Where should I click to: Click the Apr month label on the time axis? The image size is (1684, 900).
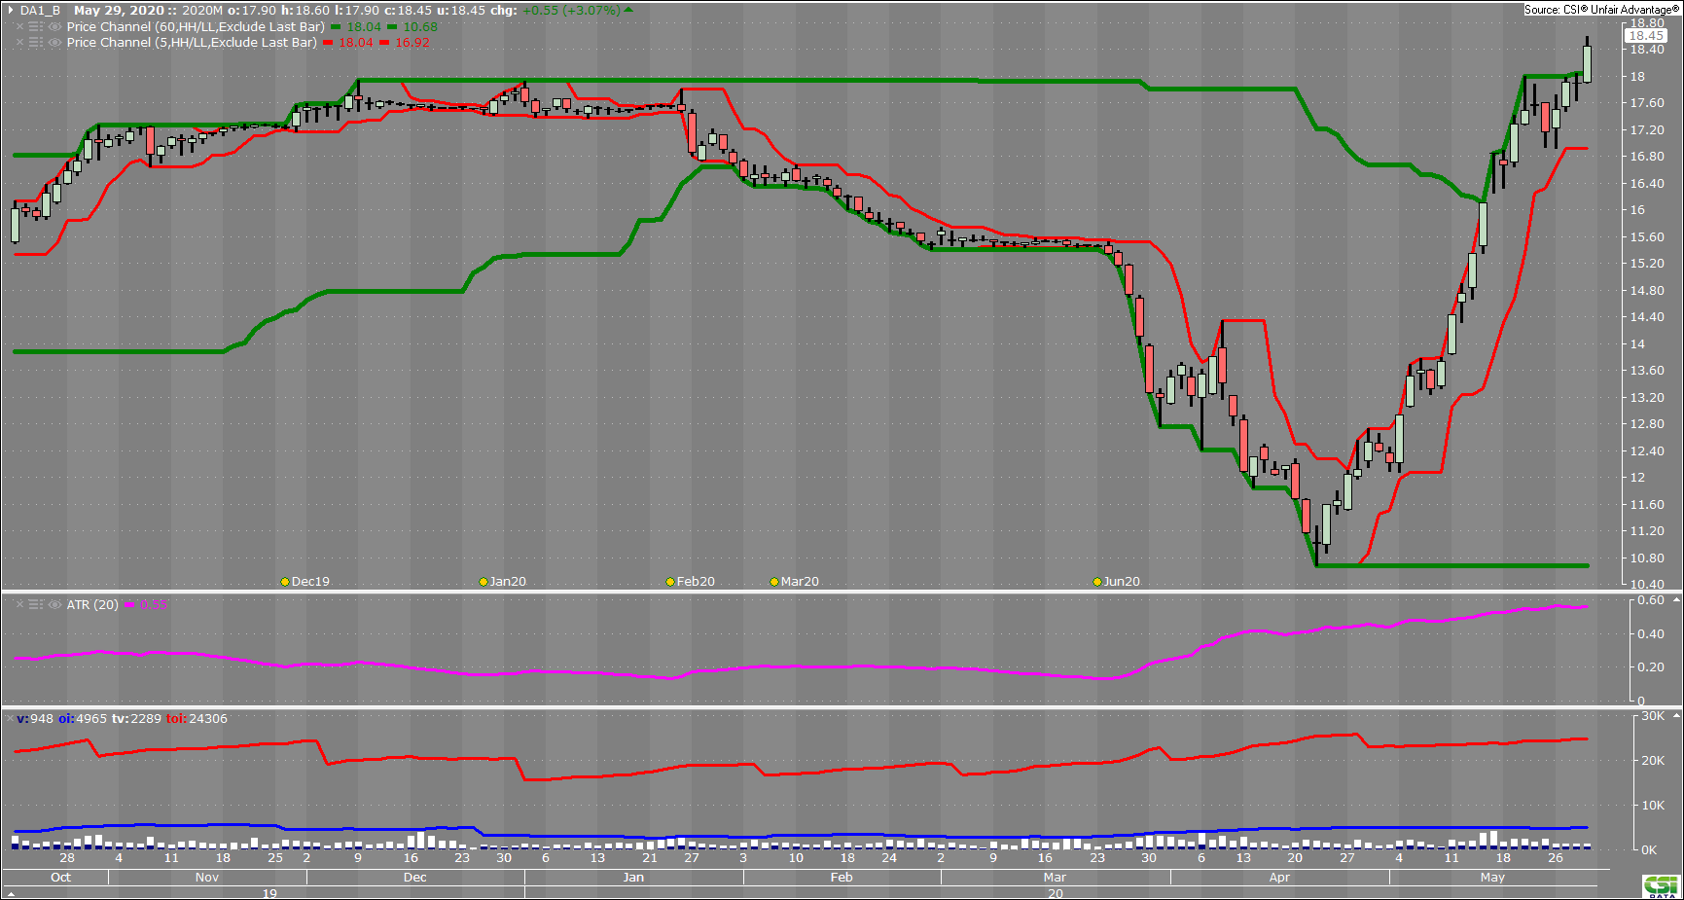click(x=1279, y=878)
